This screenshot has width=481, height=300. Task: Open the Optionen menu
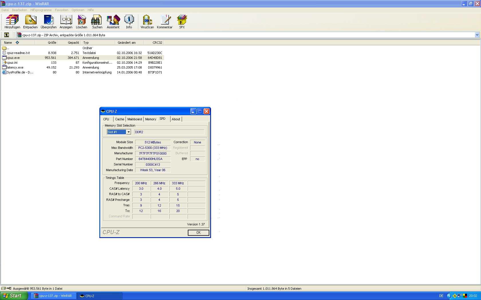(78, 10)
